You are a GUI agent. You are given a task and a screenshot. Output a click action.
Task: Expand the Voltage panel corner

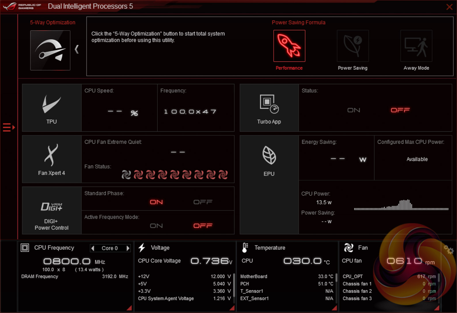point(232,308)
